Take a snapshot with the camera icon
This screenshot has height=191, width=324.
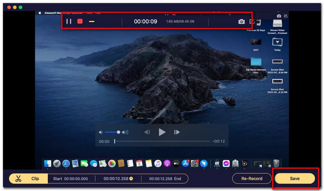pyautogui.click(x=241, y=21)
